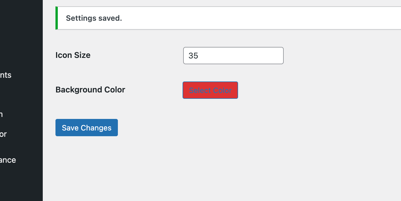The width and height of the screenshot is (401, 201).
Task: Click the 'Select Color' text on red button
Action: 210,90
